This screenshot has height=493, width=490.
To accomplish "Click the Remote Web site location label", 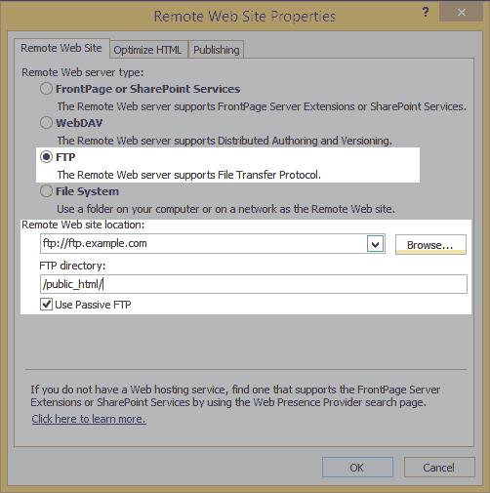I will click(x=83, y=225).
